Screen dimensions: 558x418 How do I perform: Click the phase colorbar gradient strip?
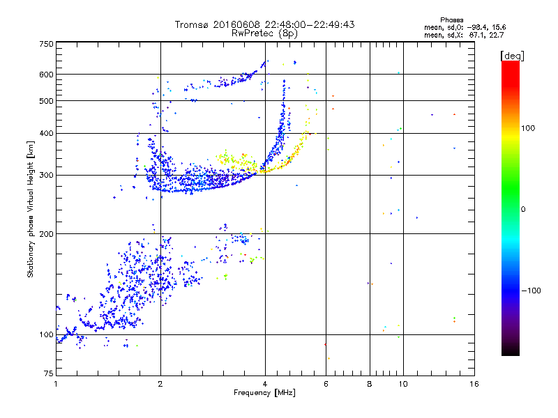click(511, 208)
